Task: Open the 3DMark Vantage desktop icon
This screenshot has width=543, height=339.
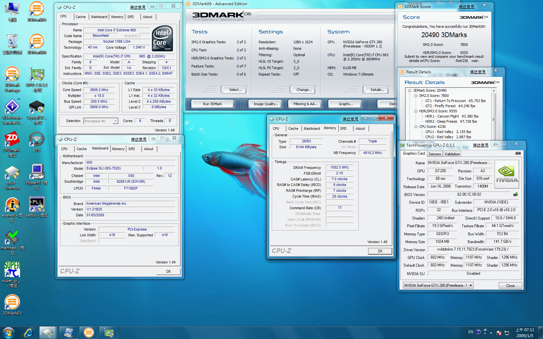Action: coord(12,79)
